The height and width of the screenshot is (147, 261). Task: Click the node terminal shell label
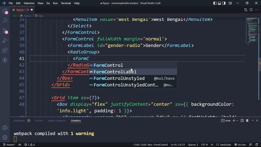[226, 120]
